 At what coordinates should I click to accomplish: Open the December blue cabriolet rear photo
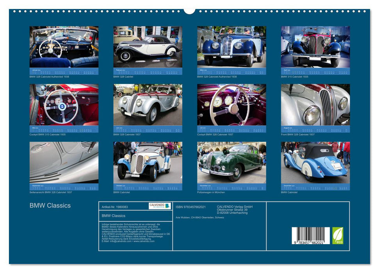[x=315, y=162]
